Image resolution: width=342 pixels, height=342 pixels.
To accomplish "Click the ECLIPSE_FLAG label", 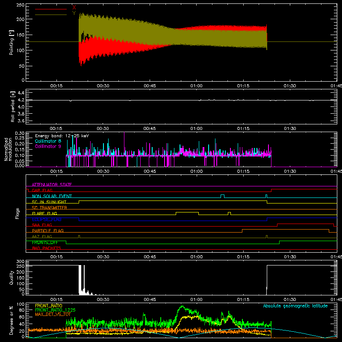I will 47,219.
